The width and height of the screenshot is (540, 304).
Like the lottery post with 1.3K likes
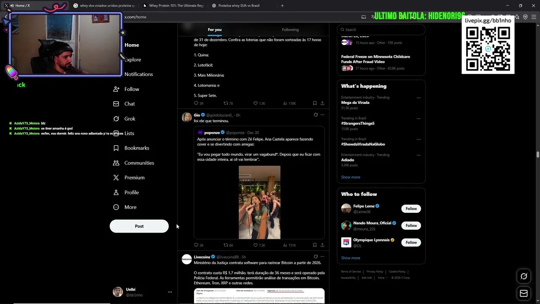point(259,103)
